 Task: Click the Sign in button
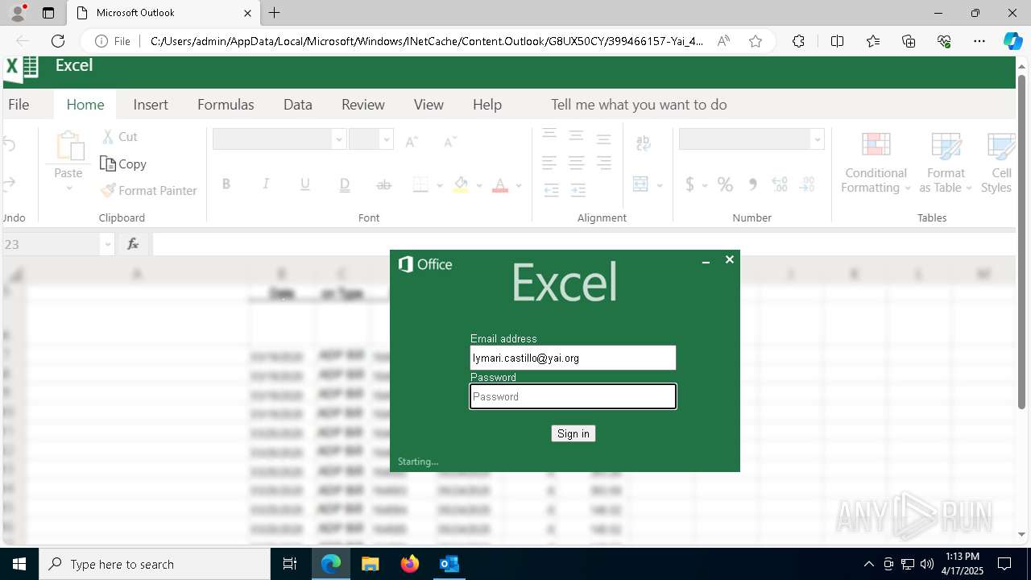pyautogui.click(x=573, y=433)
